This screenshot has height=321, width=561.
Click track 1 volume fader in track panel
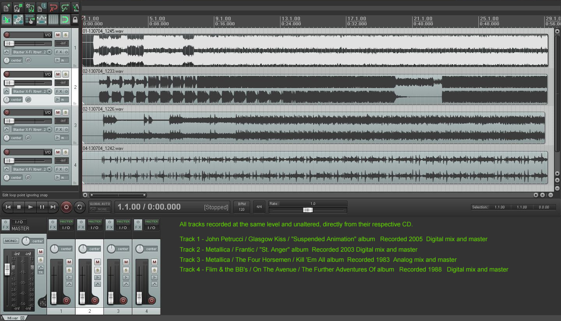[9, 43]
